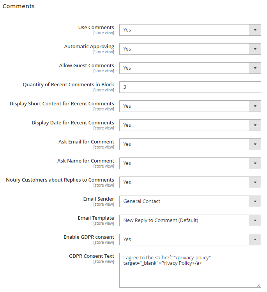Click the Automatic Approving arrow button

255,49
